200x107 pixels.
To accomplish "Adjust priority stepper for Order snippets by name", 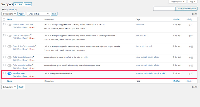I will click(x=192, y=58).
